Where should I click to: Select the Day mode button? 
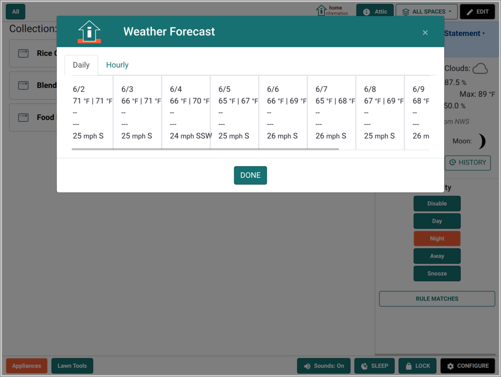(x=437, y=221)
